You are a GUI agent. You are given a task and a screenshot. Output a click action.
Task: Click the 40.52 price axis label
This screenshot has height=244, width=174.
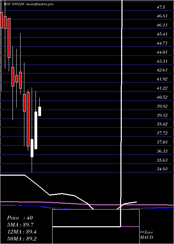(162, 97)
